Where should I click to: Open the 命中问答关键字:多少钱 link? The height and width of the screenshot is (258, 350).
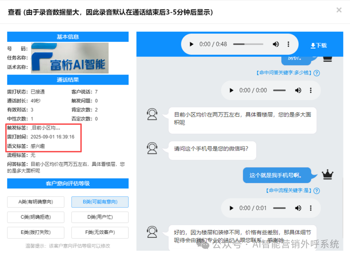coord(284,73)
